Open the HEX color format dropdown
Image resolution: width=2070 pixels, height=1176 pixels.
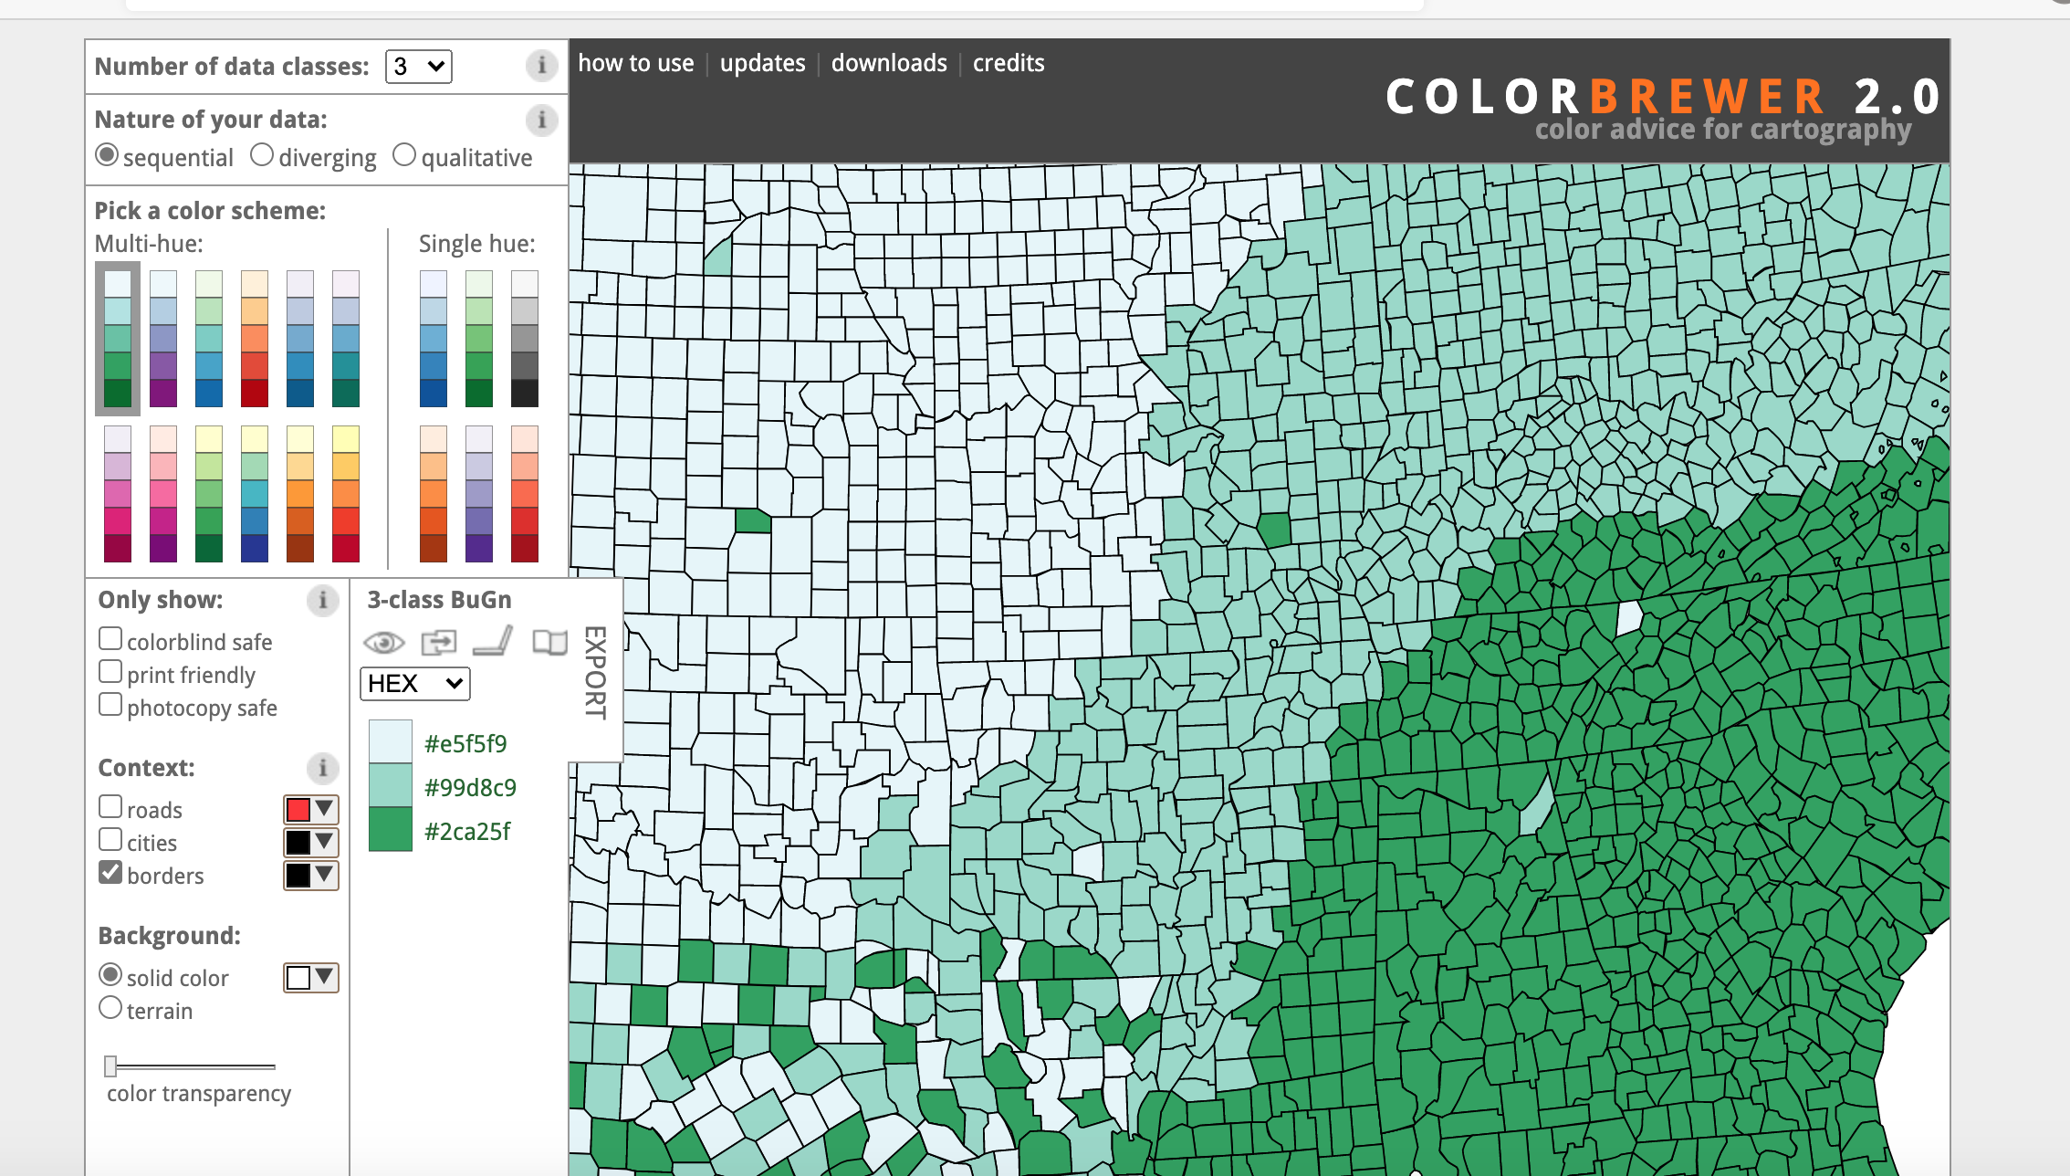click(415, 684)
